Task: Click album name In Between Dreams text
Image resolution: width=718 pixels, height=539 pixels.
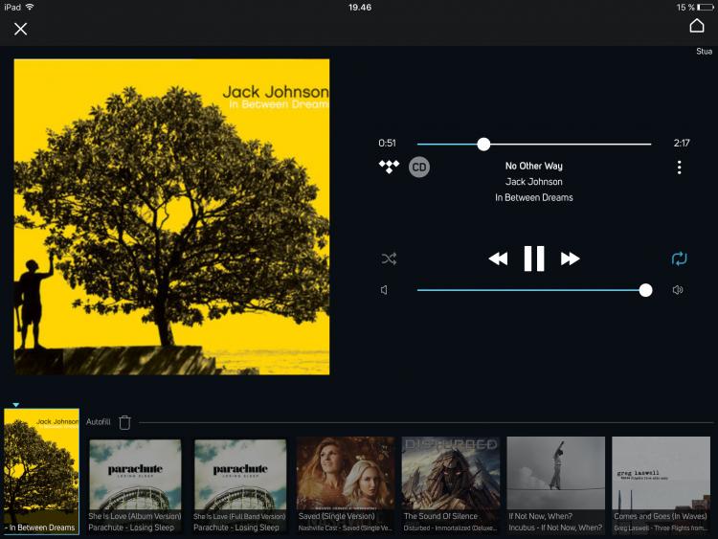Action: pyautogui.click(x=533, y=197)
